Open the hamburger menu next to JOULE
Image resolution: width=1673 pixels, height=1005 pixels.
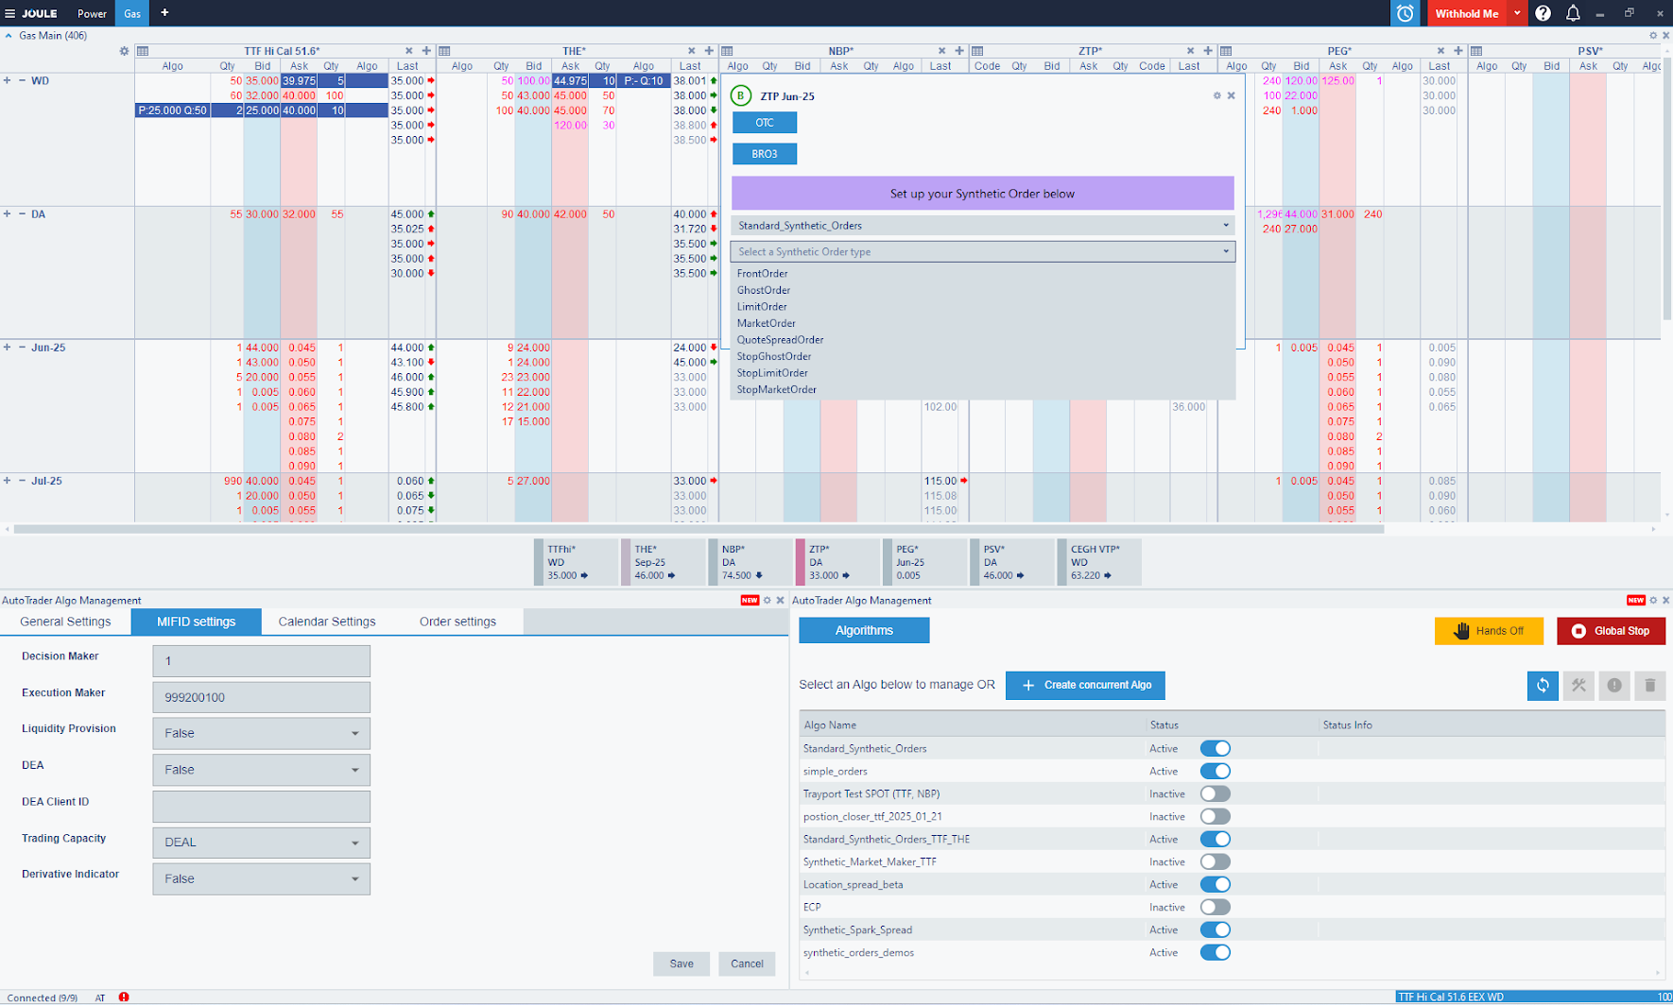coord(10,13)
